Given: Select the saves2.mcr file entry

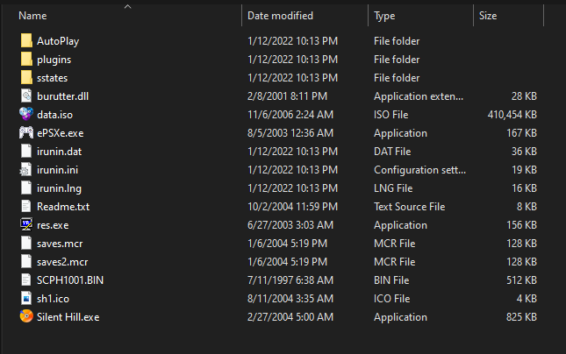Looking at the screenshot, I should click(x=278, y=262).
